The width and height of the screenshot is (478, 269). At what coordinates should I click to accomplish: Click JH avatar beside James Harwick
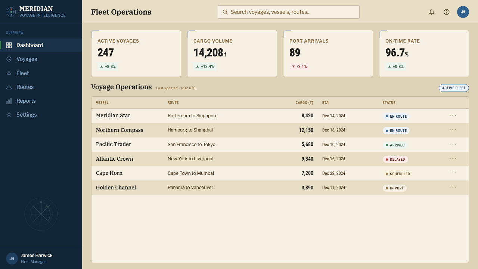[x=12, y=259]
